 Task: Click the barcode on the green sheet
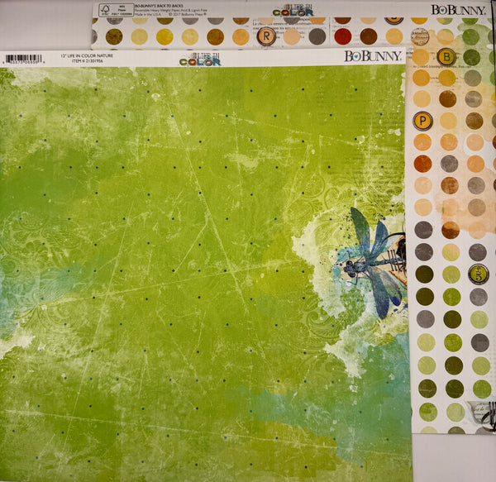click(24, 60)
